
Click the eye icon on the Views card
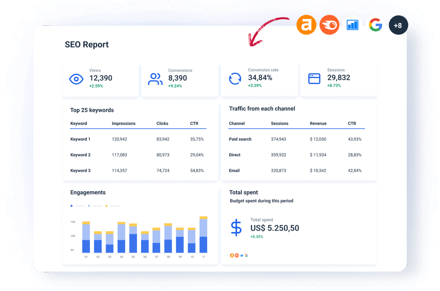click(x=76, y=79)
